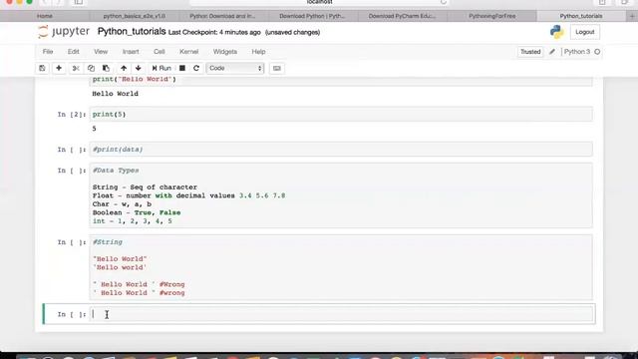Click the output value 5

coord(94,129)
